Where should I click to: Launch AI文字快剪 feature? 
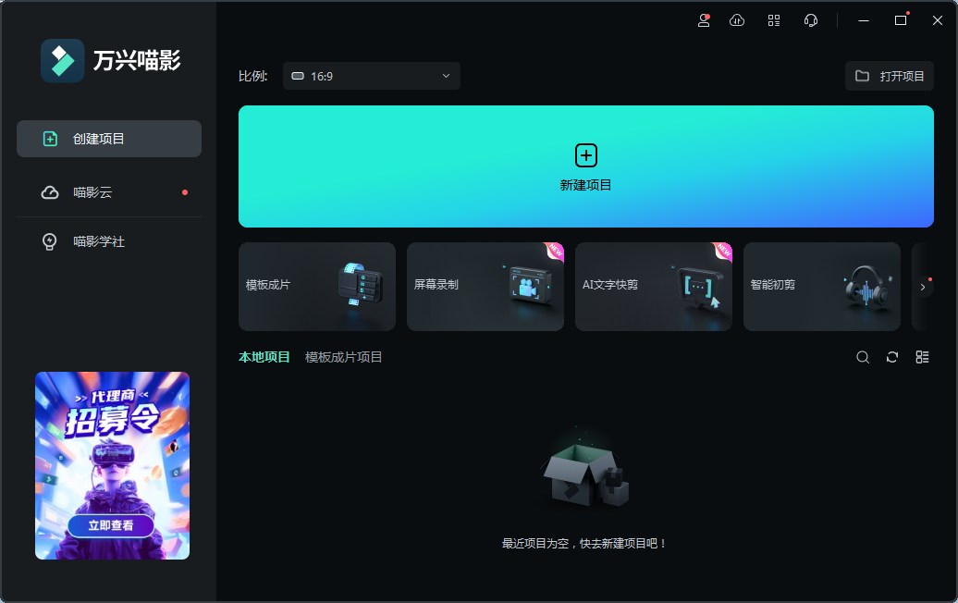tap(653, 287)
